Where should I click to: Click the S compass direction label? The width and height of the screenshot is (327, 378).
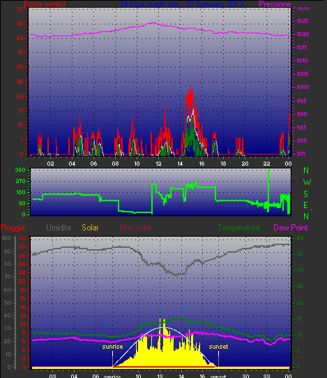(x=306, y=194)
